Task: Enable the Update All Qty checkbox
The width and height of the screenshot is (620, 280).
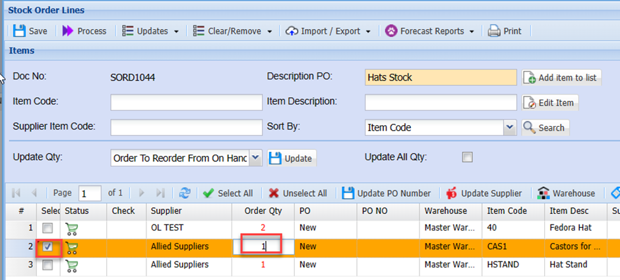Action: (467, 157)
